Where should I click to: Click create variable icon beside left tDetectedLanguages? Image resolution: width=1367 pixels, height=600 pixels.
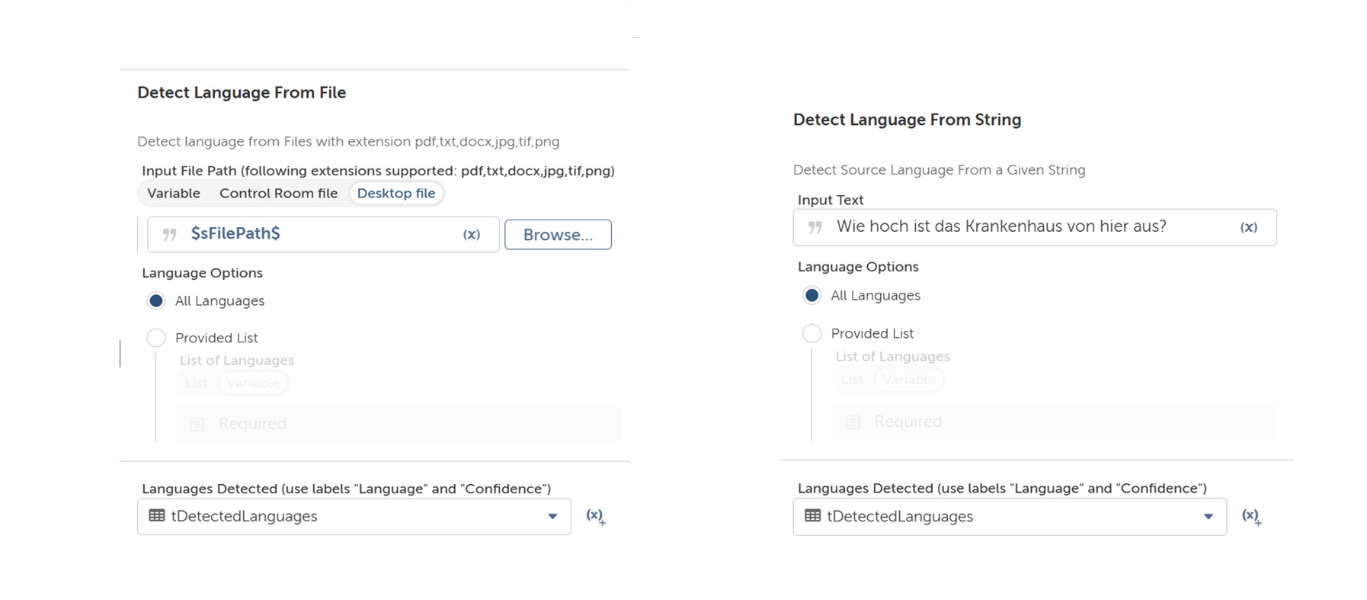coord(595,516)
